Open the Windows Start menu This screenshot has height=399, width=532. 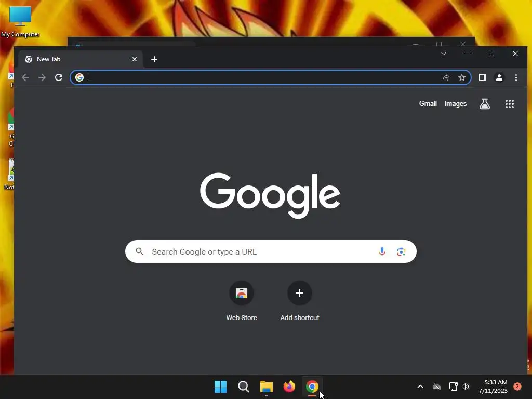click(x=220, y=387)
